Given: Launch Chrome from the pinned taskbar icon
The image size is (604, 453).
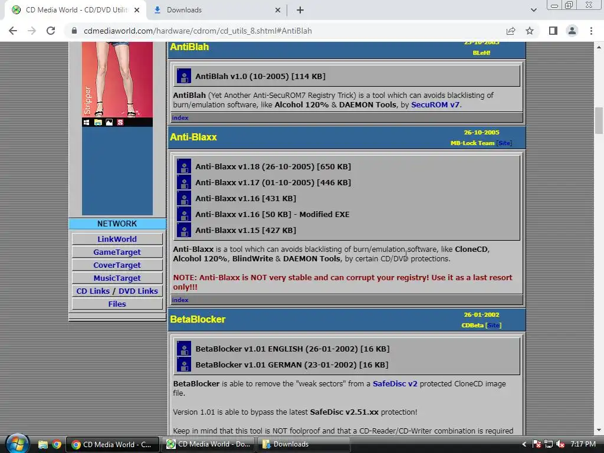Looking at the screenshot, I should pyautogui.click(x=57, y=445).
